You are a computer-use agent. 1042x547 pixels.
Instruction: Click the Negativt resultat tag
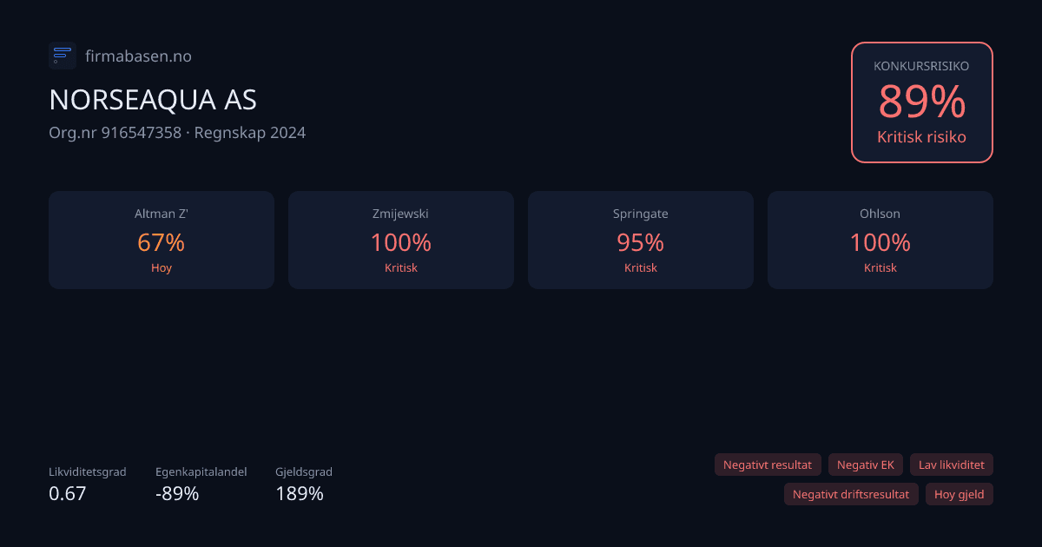click(767, 465)
